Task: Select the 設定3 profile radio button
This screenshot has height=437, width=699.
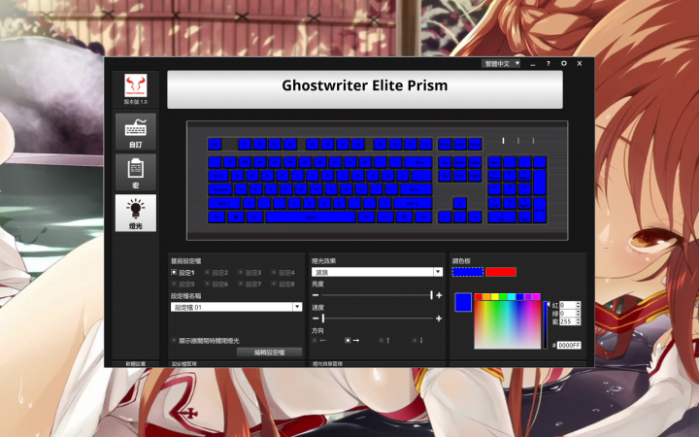Action: [241, 272]
